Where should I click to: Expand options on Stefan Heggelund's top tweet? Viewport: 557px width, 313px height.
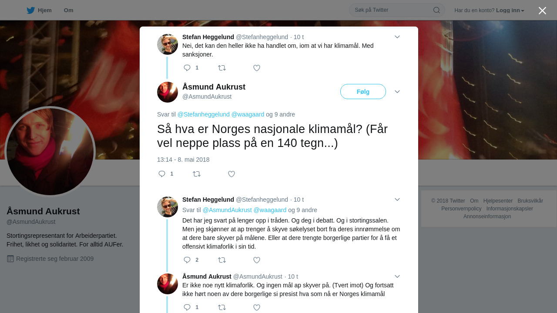tap(397, 37)
